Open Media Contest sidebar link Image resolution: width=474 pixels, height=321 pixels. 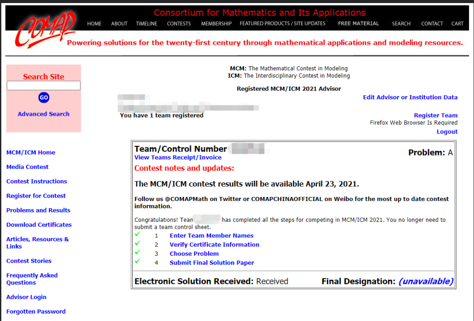click(x=27, y=167)
